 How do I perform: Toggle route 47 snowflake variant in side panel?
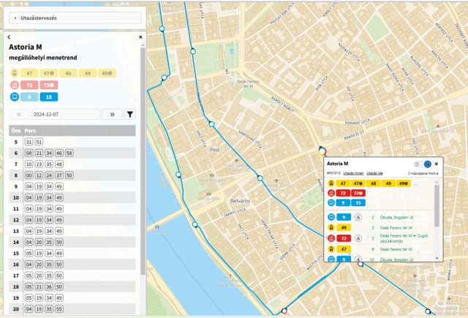49,73
